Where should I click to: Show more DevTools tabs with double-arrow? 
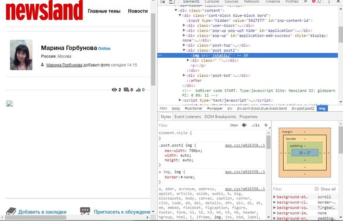(x=305, y=2)
